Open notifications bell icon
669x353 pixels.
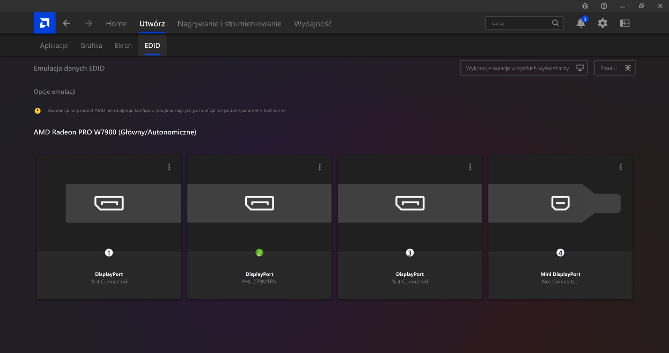click(x=581, y=23)
